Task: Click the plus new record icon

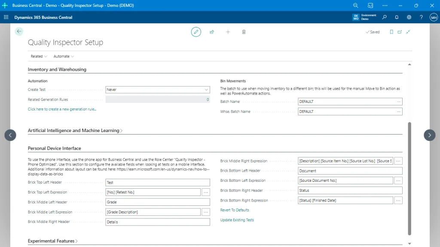Action: pyautogui.click(x=228, y=32)
